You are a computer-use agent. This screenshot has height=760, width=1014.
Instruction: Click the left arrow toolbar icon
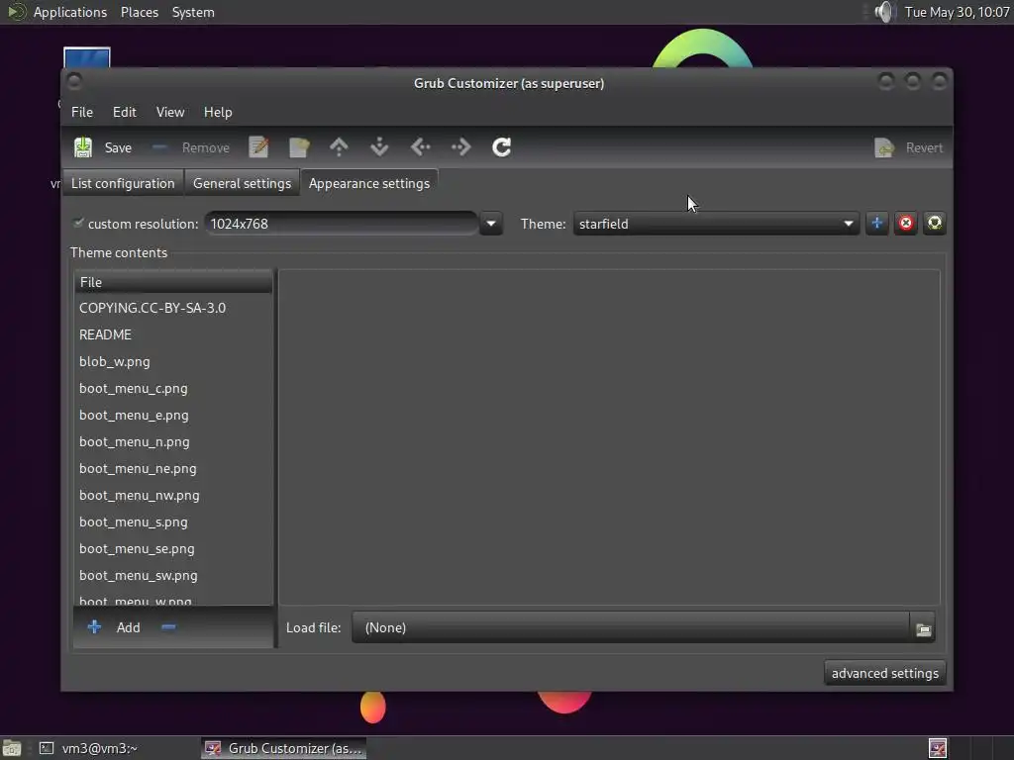(420, 147)
